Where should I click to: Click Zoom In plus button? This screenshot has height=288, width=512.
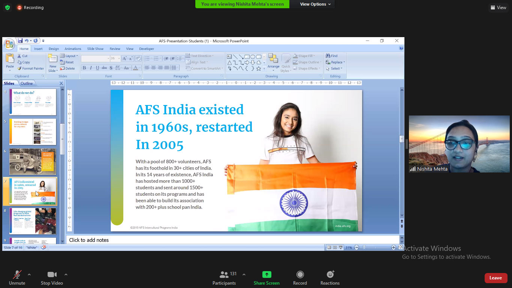[x=394, y=247]
